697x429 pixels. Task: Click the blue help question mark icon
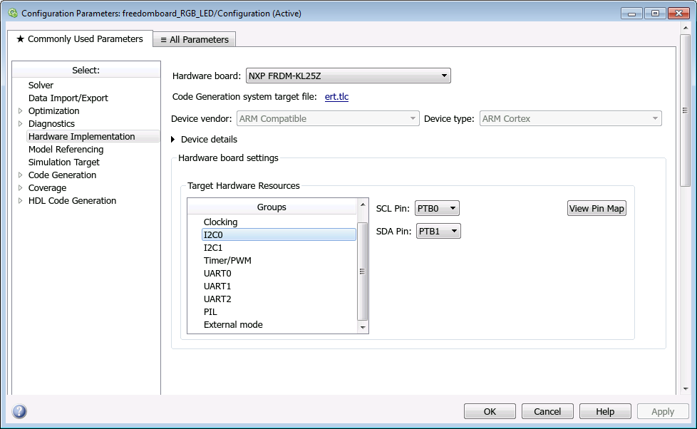click(19, 411)
